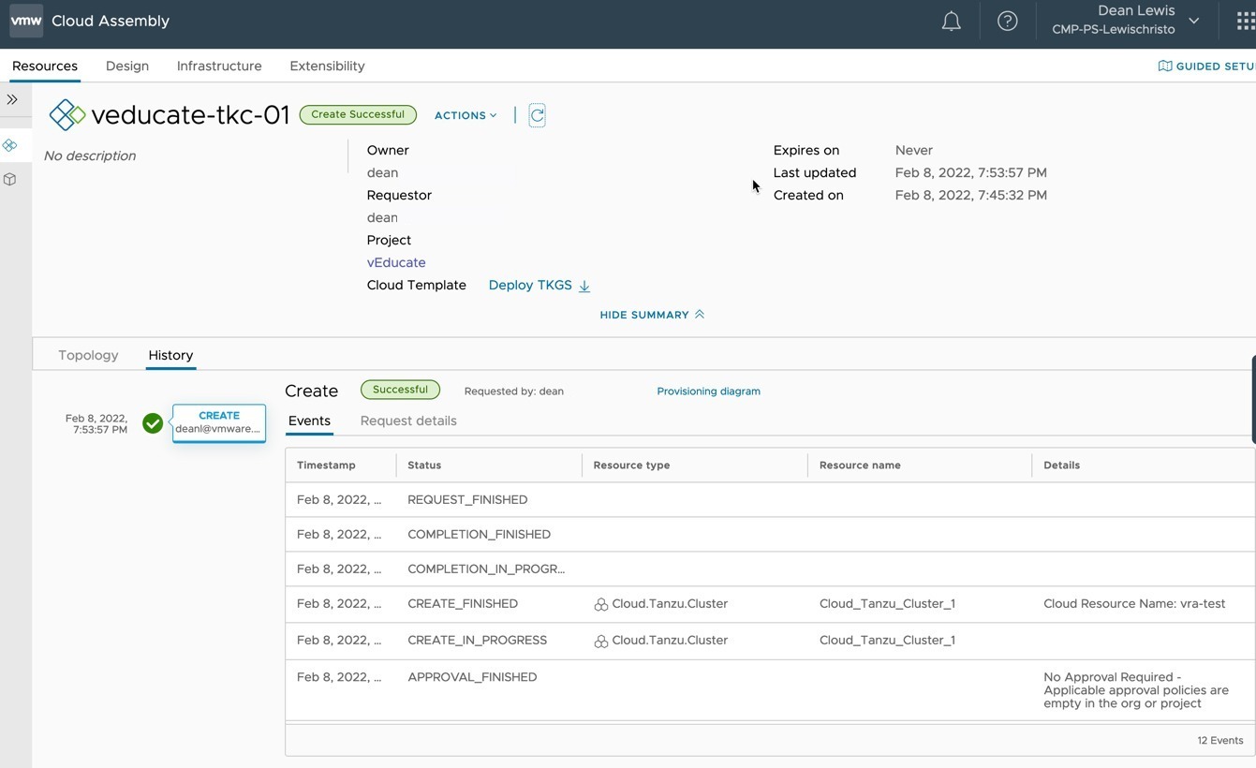
Task: Select the resources cube sidebar icon
Action: pyautogui.click(x=10, y=179)
